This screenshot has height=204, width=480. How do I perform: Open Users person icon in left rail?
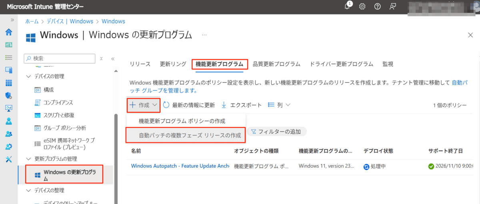[x=8, y=121]
